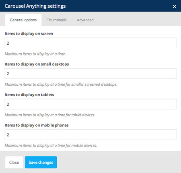Click the 'Items to display on tablets' label
Screen dimensions: 181x173
pyautogui.click(x=29, y=95)
